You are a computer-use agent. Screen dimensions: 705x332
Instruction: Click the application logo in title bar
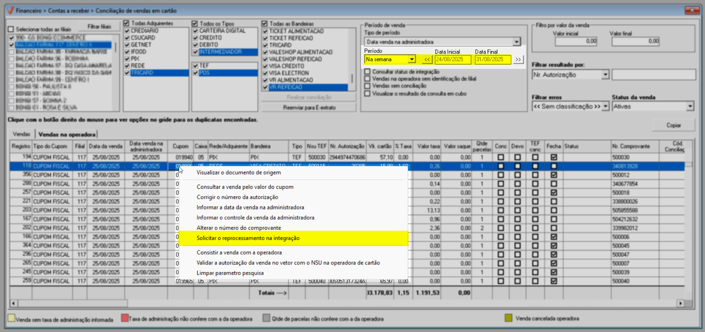pos(10,10)
